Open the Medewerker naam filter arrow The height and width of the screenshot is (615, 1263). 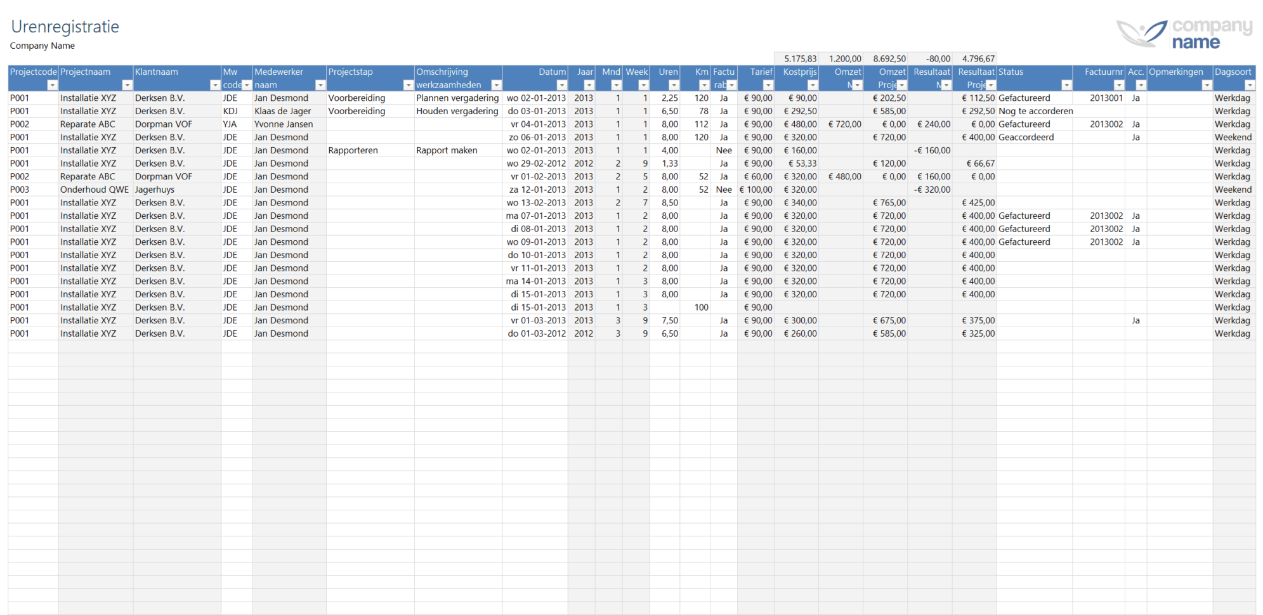click(x=320, y=85)
